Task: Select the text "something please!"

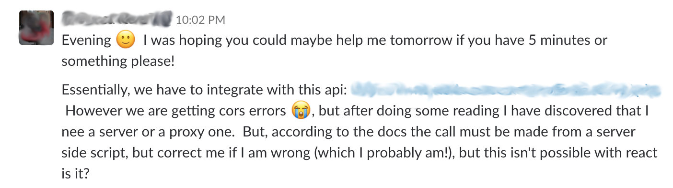Action: tap(118, 62)
